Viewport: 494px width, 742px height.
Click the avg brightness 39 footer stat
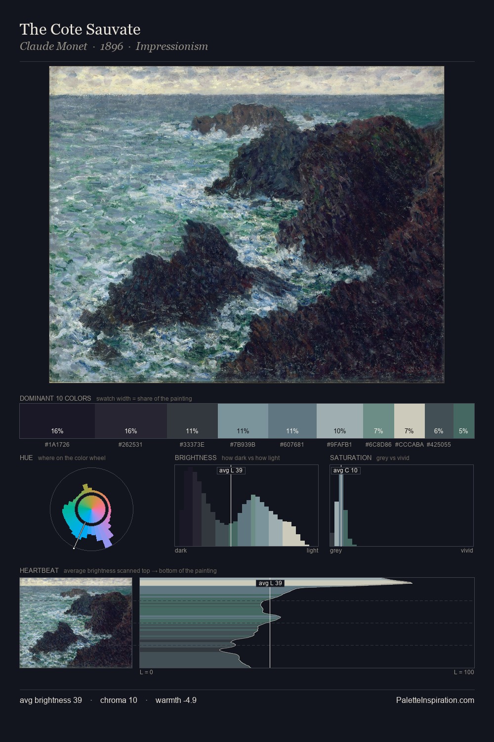pos(51,700)
